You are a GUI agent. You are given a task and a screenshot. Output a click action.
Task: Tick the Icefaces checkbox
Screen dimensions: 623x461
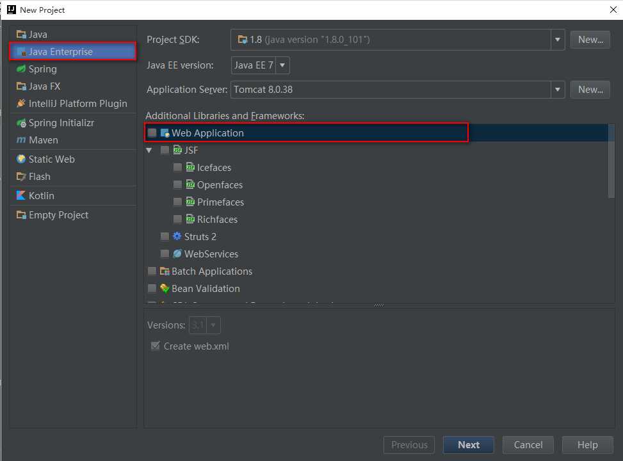click(177, 167)
